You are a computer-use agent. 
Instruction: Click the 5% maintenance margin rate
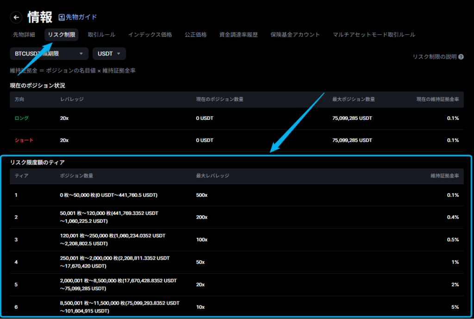tap(455, 307)
